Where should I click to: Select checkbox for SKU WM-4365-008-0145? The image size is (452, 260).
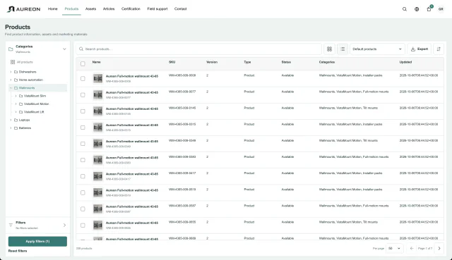(x=83, y=111)
